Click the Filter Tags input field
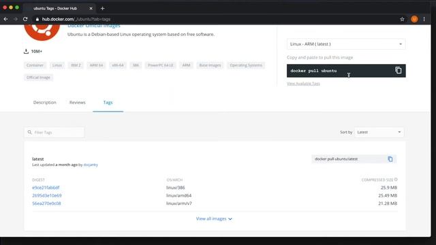436x245 pixels. point(54,132)
